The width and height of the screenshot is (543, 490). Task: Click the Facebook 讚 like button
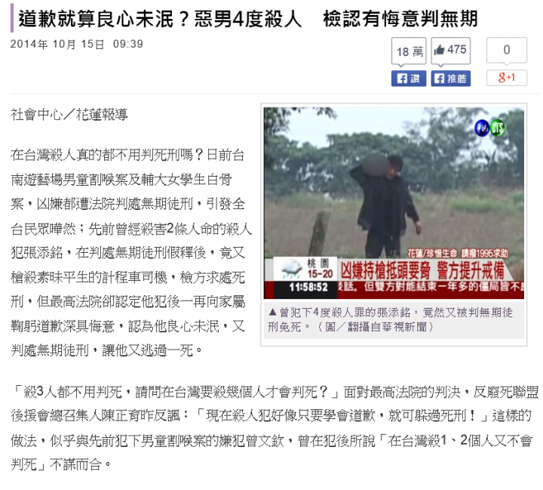(x=409, y=79)
